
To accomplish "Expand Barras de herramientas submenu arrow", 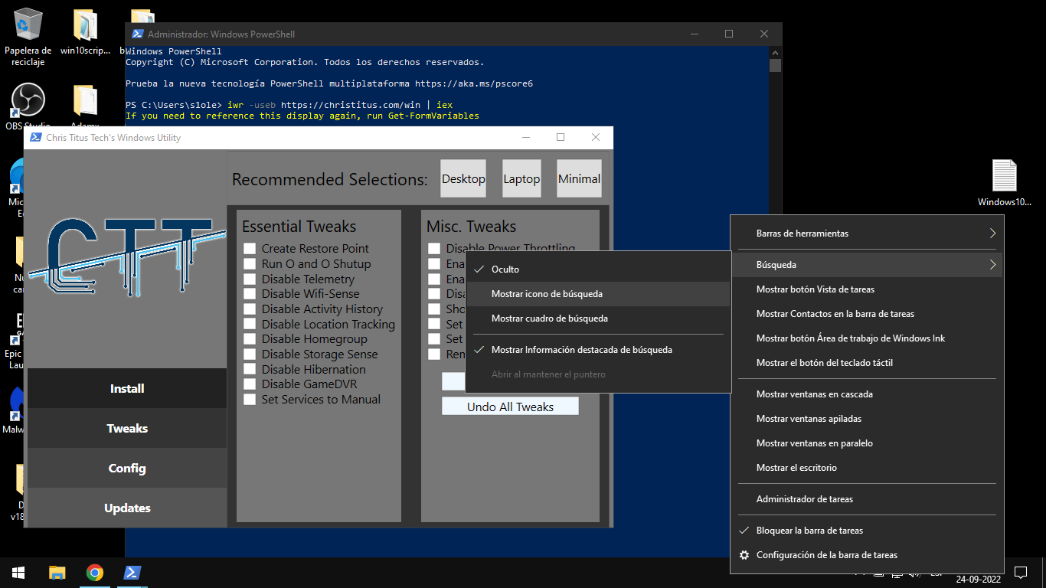I will 992,234.
